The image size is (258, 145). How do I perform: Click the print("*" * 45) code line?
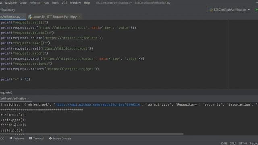15,79
